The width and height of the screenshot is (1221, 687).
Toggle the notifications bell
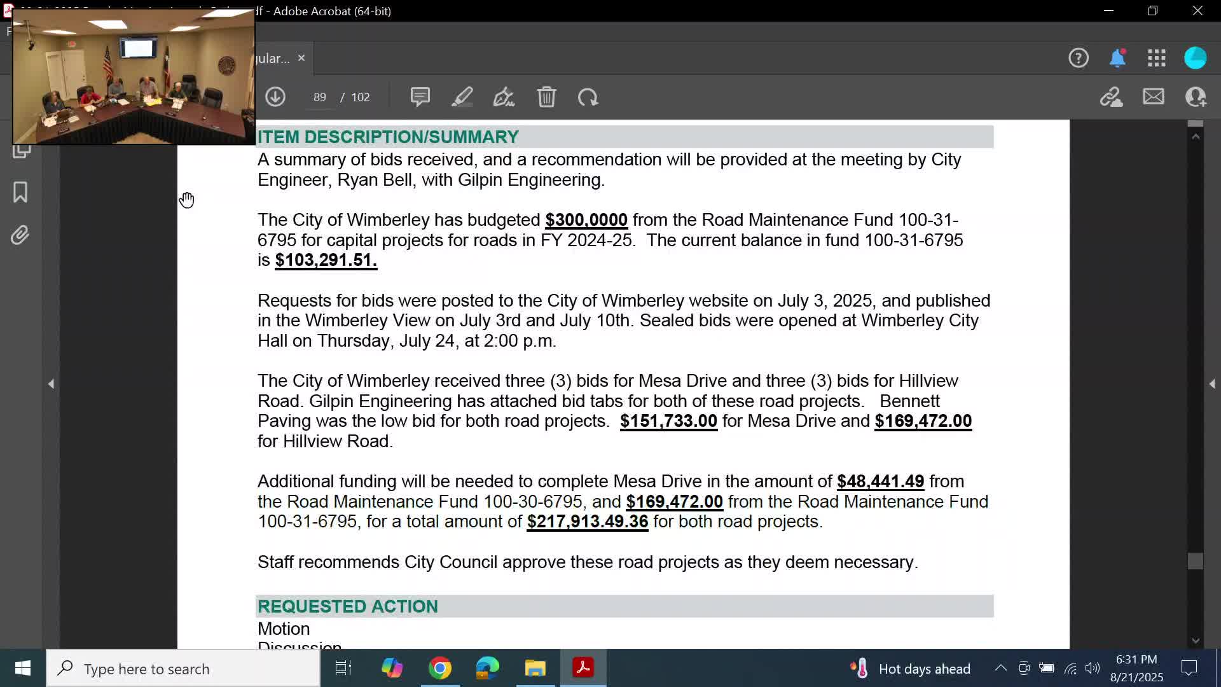tap(1118, 58)
